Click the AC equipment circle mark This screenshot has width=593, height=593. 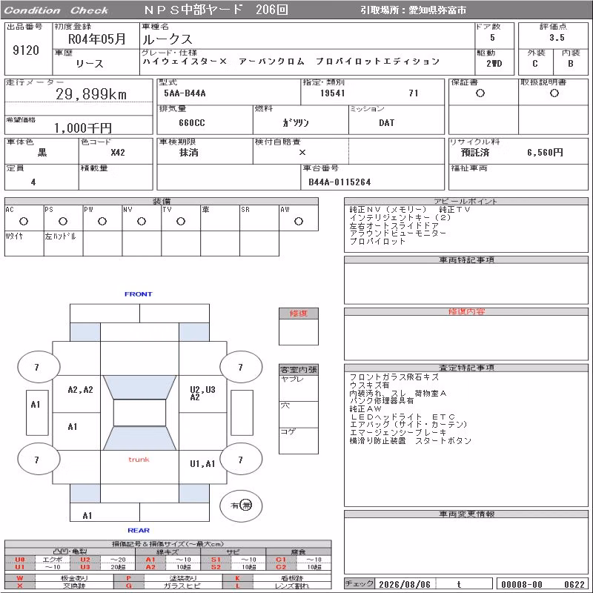tap(24, 221)
